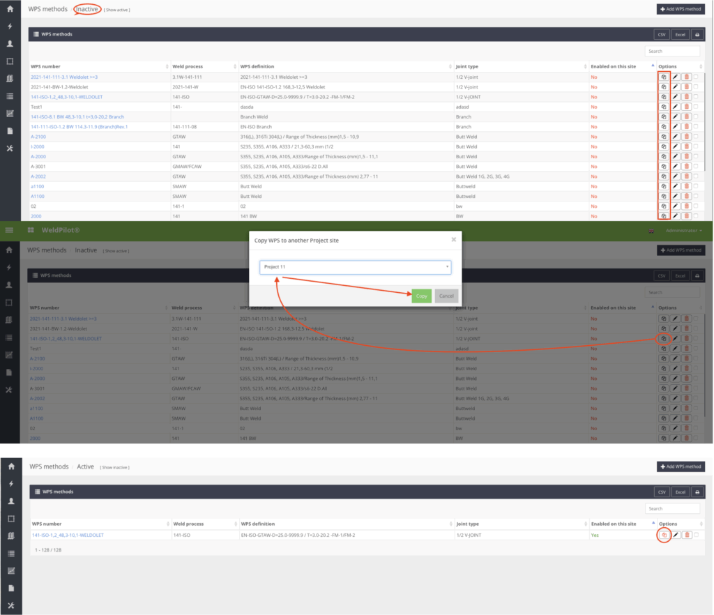Click the WeldPilot logo text
Image resolution: width=714 pixels, height=615 pixels.
click(63, 230)
